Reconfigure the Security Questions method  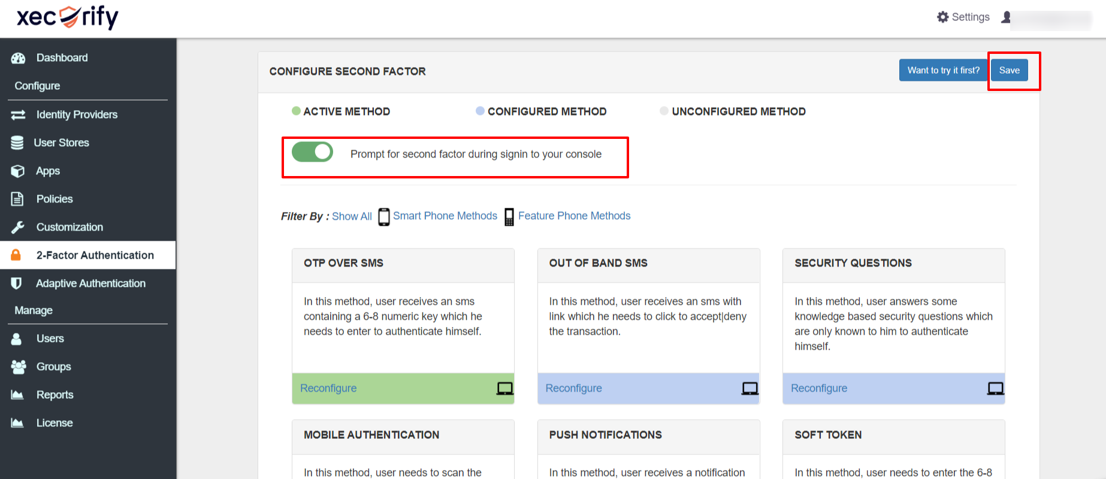pos(819,388)
